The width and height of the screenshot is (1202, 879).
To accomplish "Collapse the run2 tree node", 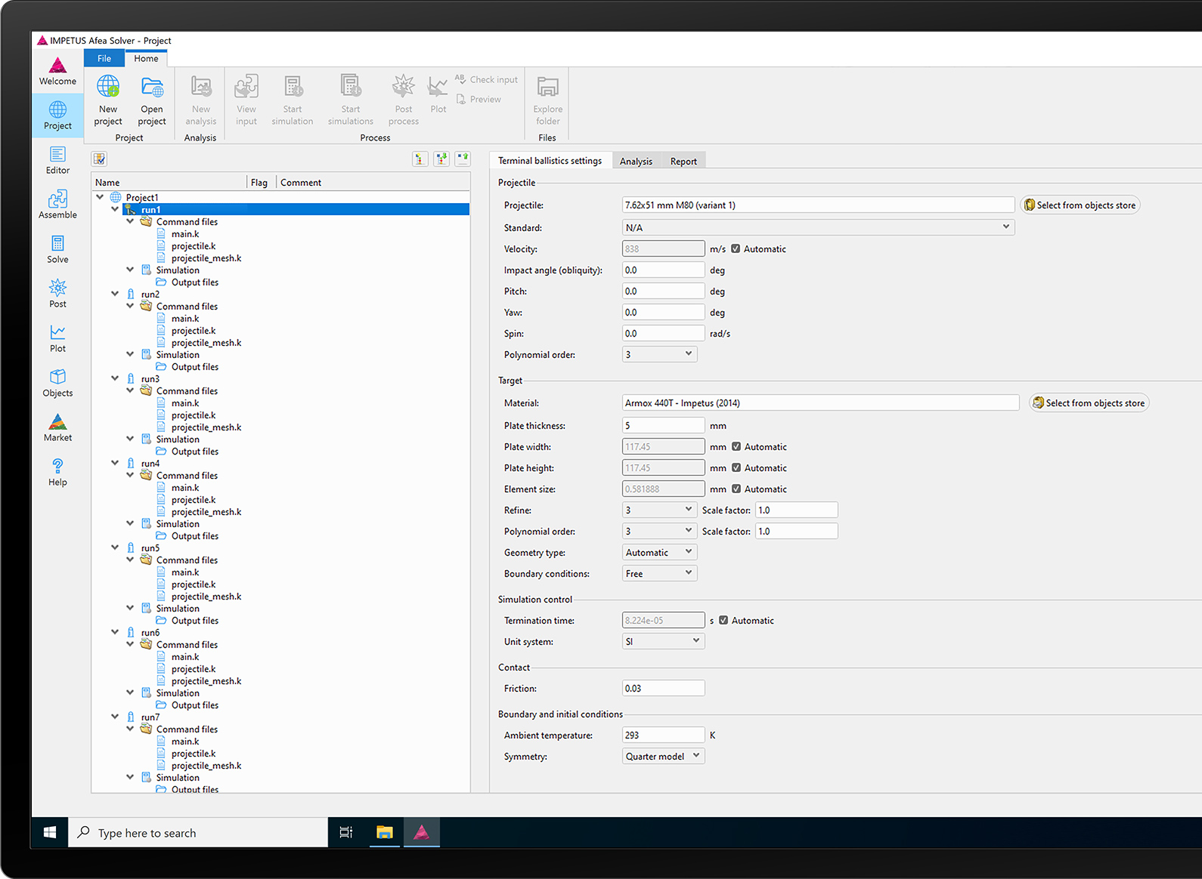I will click(115, 294).
